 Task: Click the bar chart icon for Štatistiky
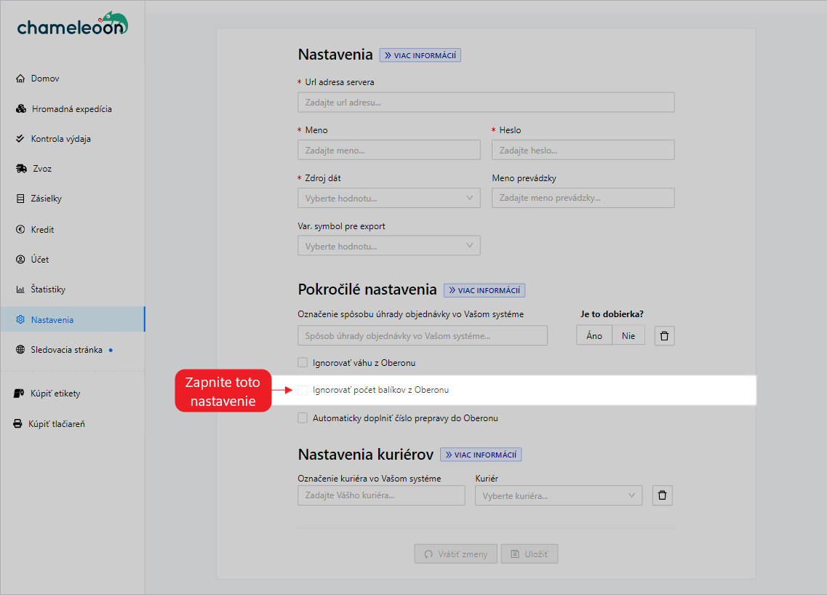[x=20, y=289]
